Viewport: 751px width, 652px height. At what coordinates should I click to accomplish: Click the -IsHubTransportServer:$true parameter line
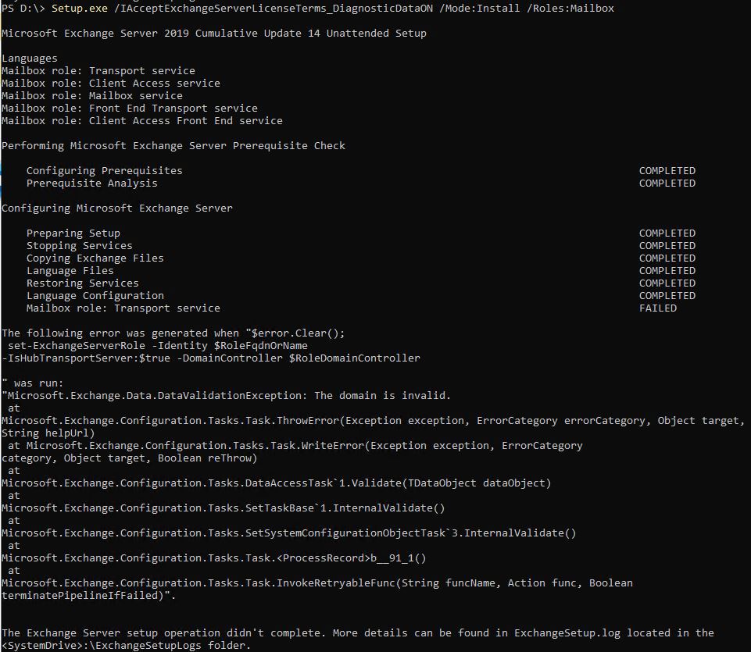(211, 358)
